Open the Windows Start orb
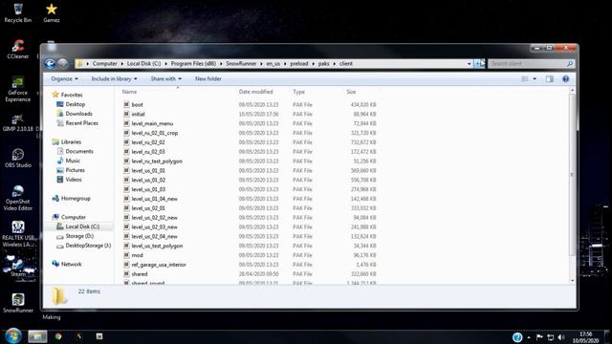Screen dimensions: 612x344 click(x=12, y=335)
